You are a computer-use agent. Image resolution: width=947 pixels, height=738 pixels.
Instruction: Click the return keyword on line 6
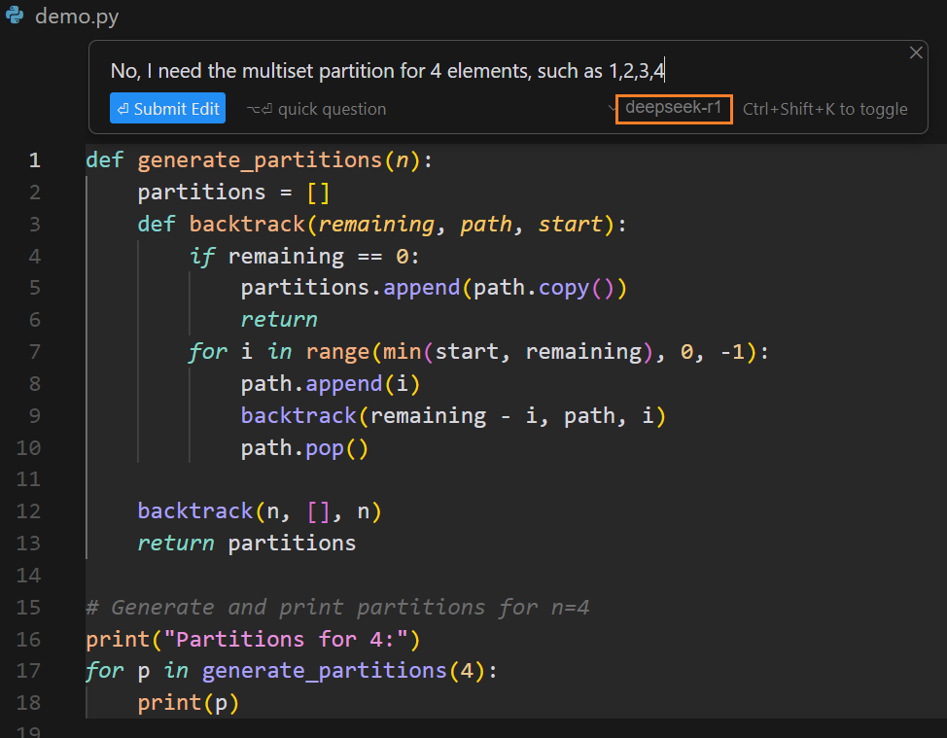(x=279, y=320)
